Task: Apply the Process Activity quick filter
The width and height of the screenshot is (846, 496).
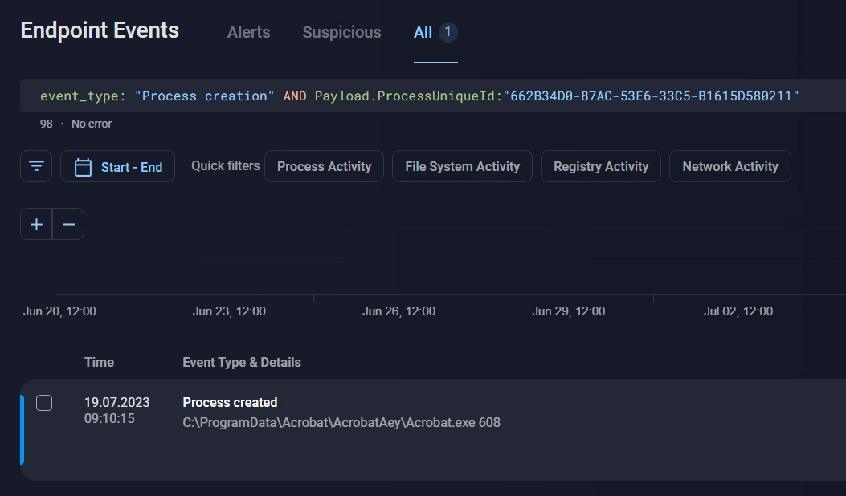Action: point(325,166)
